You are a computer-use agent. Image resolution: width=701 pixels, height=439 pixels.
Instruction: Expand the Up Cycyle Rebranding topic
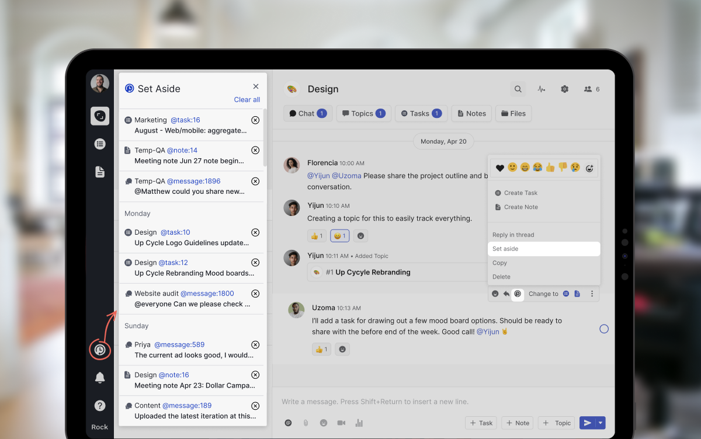click(373, 272)
